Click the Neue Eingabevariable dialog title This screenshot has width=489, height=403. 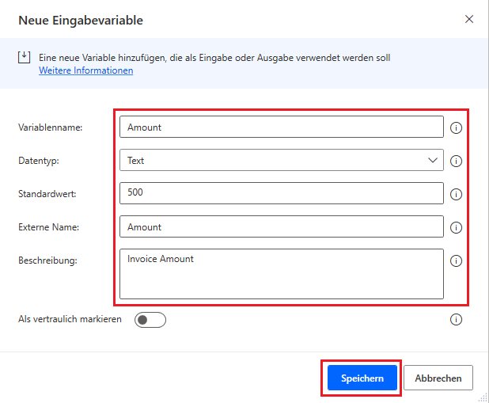pyautogui.click(x=81, y=20)
